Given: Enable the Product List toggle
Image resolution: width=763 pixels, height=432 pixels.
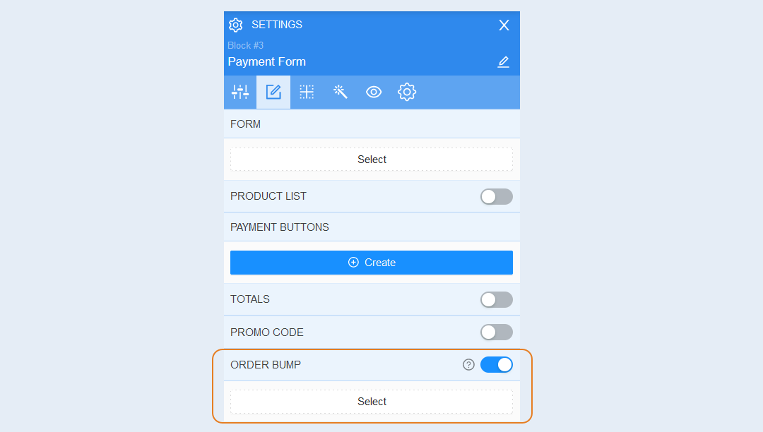Looking at the screenshot, I should [x=497, y=196].
